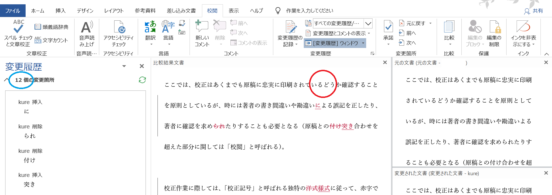Open 文字カウント word count

pos(51,40)
